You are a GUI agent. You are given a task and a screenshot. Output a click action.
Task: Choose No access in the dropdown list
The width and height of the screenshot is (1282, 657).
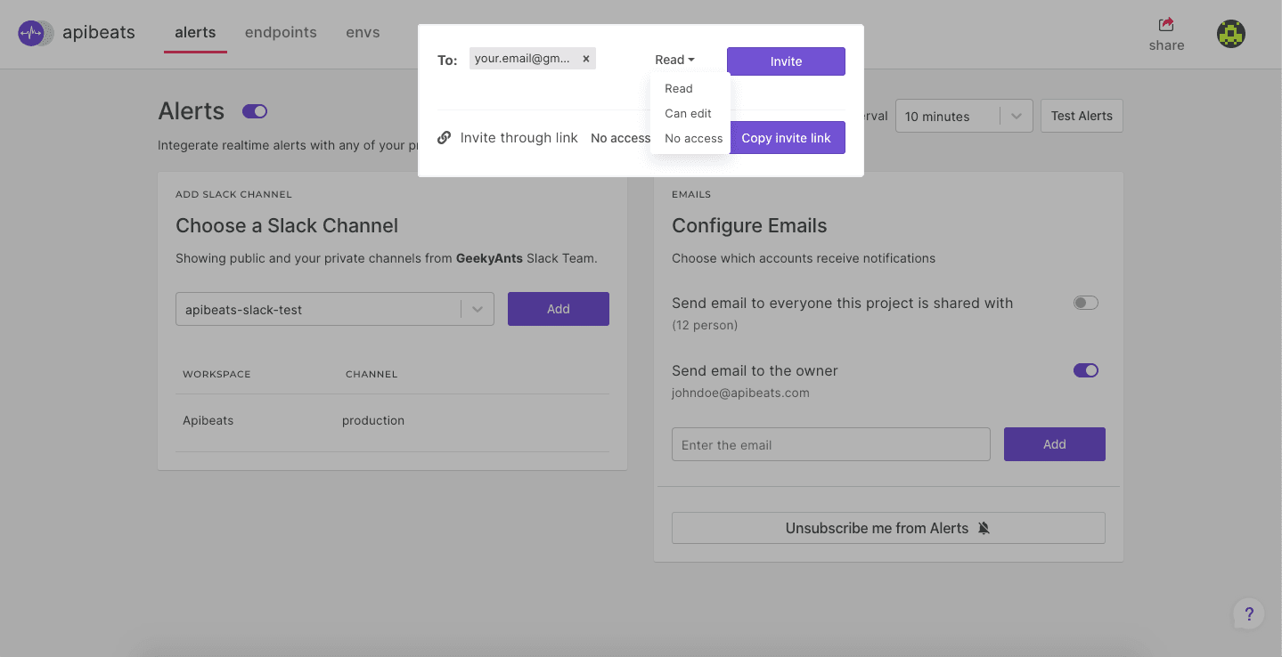coord(693,138)
